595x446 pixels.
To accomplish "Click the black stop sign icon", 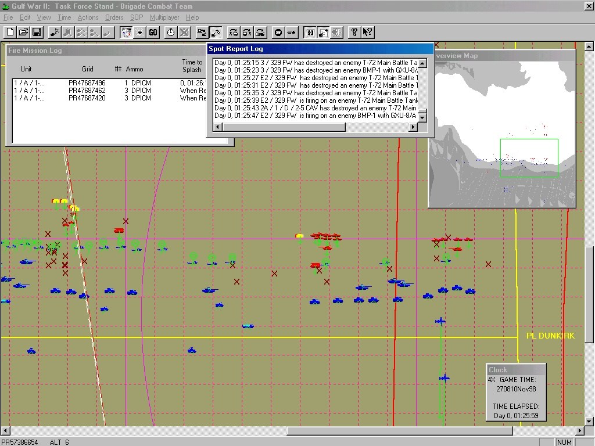I will tap(278, 33).
